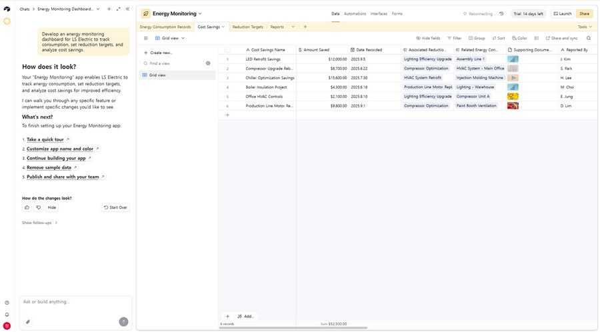Open Hide fields visibility options
This screenshot has height=332, width=600.
pos(427,38)
